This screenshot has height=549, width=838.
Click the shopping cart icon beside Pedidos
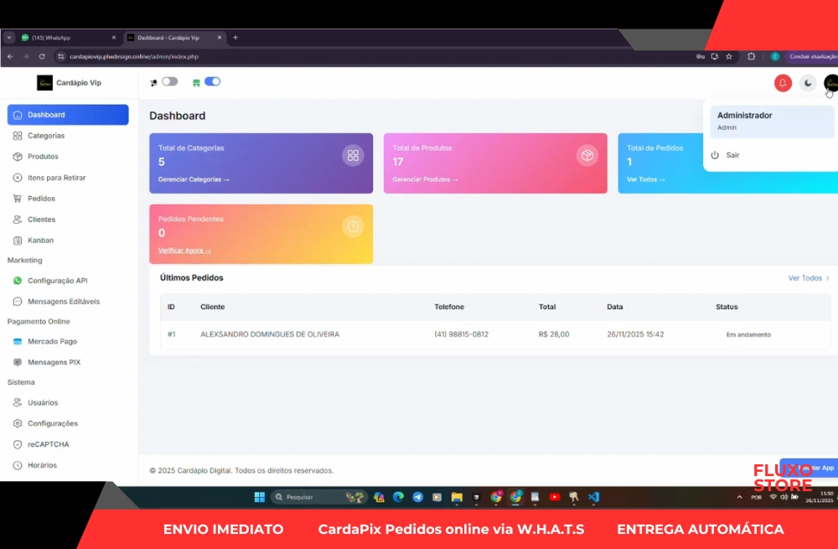(18, 199)
